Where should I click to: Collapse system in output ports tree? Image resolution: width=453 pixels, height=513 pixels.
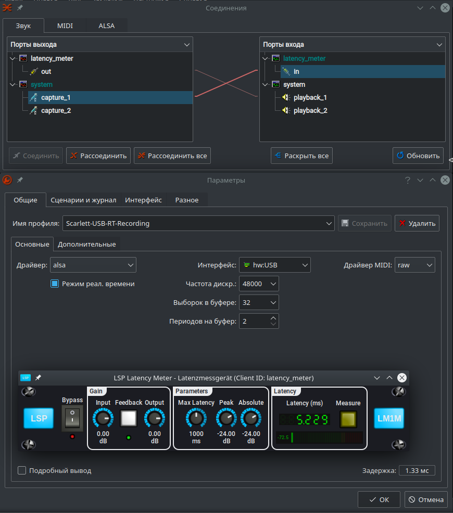pos(13,84)
